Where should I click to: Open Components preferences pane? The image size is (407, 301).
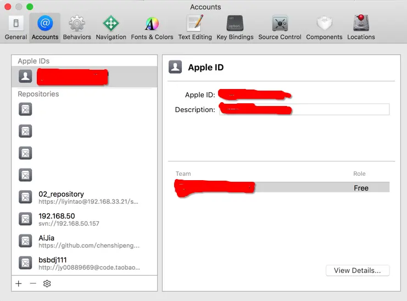[324, 28]
